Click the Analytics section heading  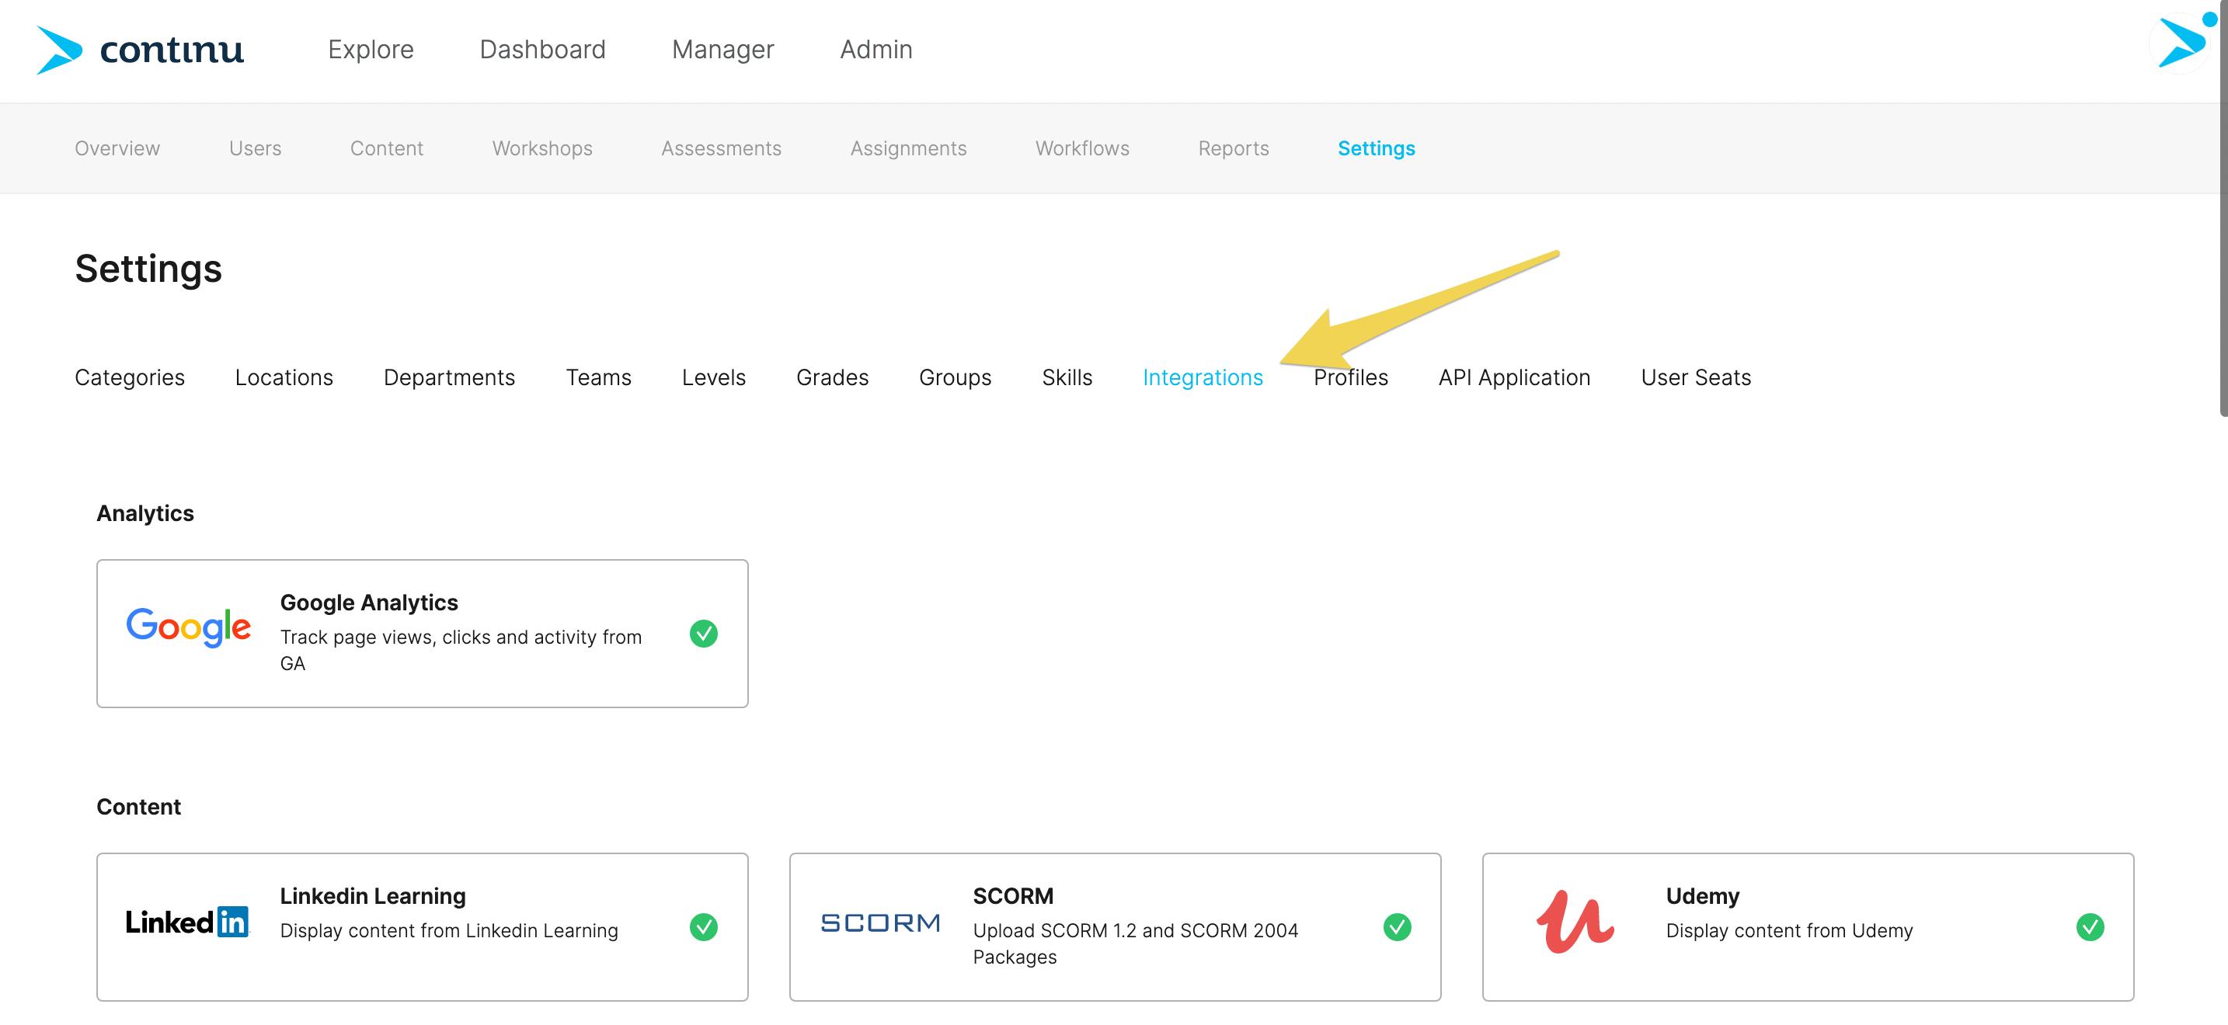145,513
